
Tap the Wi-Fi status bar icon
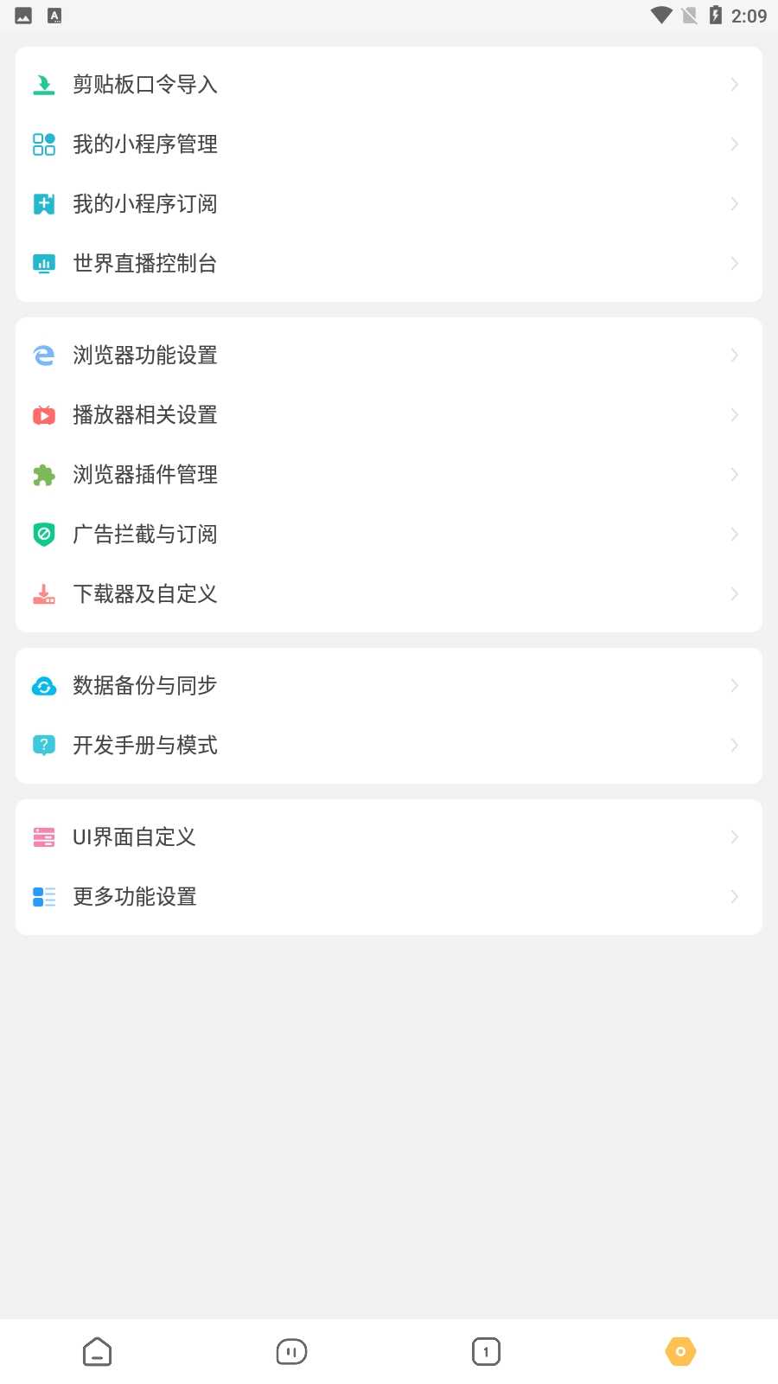pyautogui.click(x=661, y=16)
